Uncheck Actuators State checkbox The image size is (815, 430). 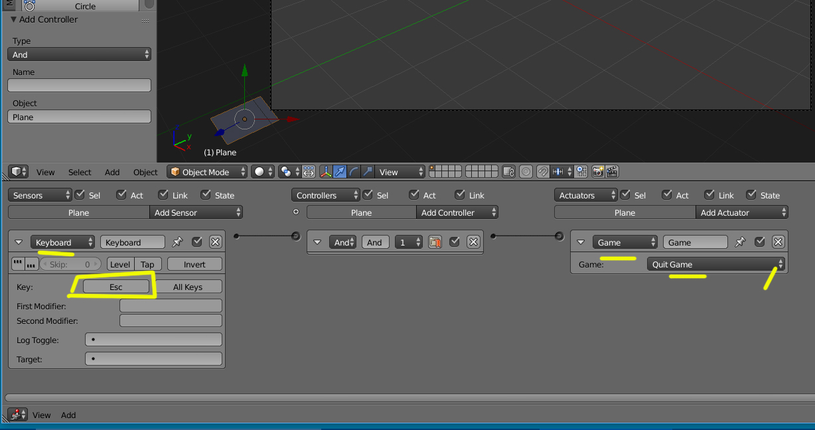(751, 195)
